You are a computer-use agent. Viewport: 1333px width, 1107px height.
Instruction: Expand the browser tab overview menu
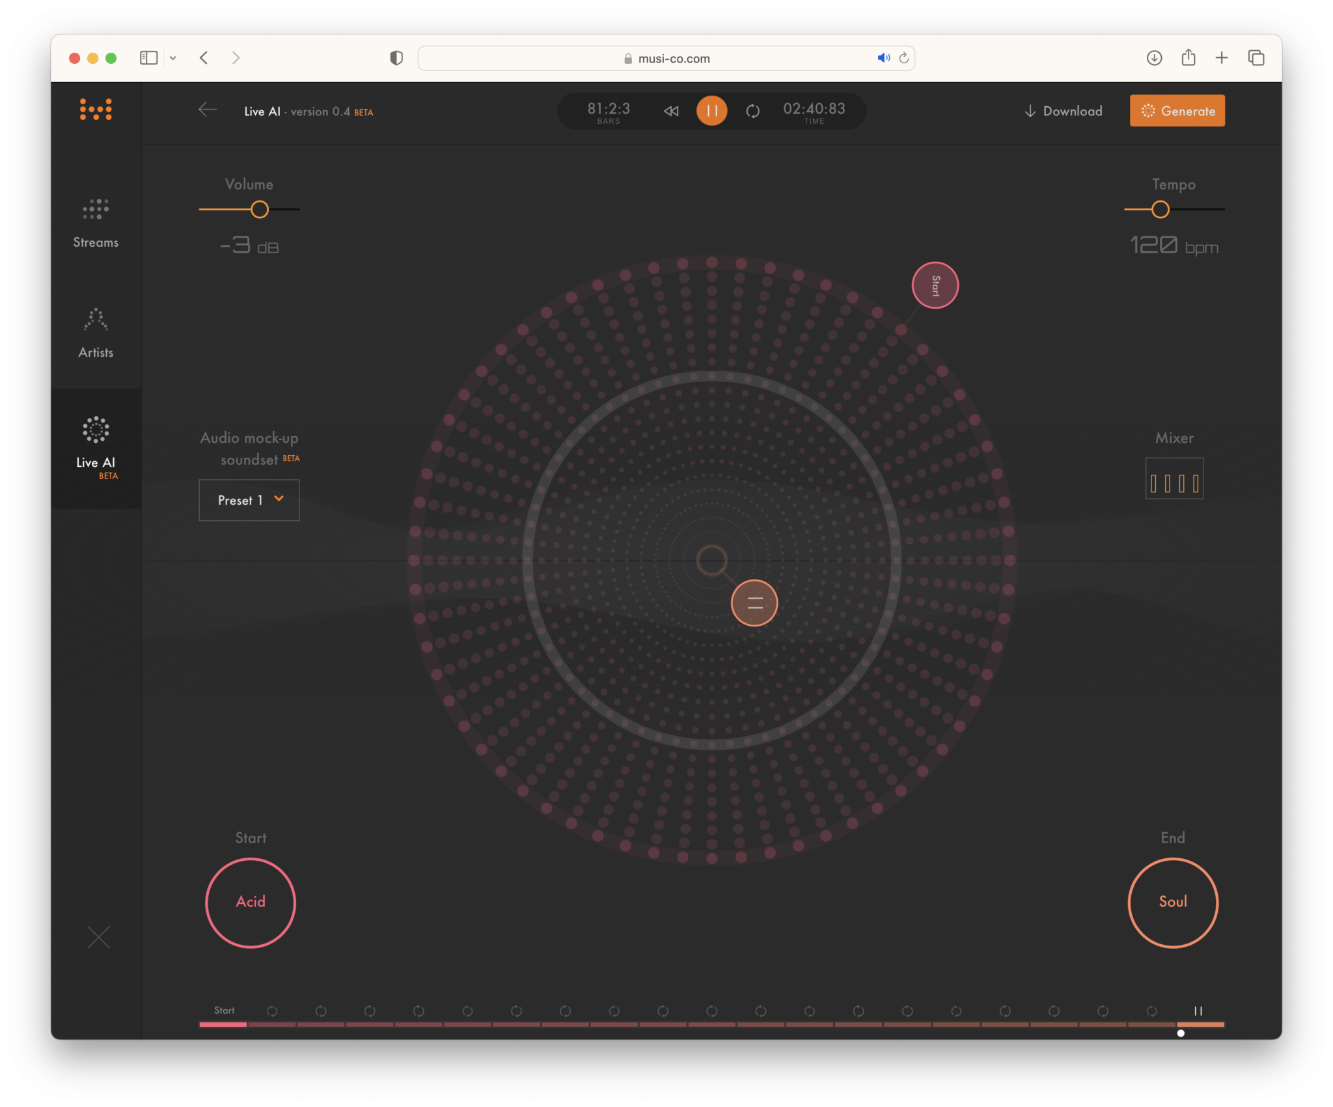click(x=1256, y=58)
